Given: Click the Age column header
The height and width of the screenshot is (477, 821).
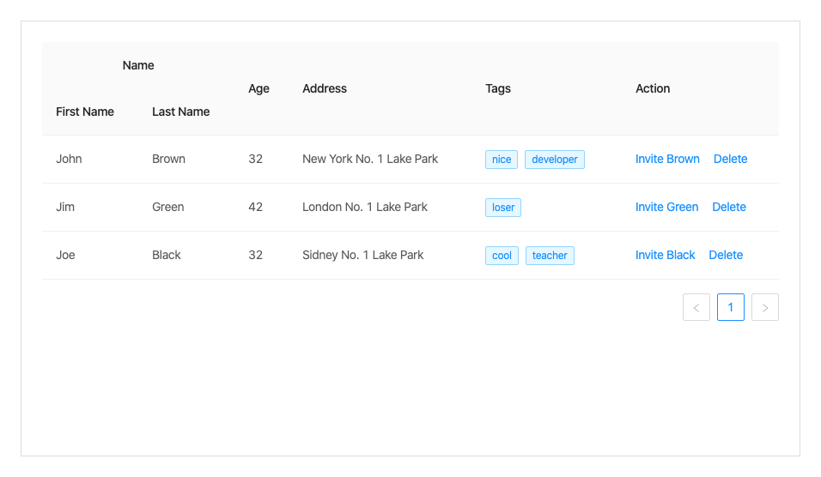Looking at the screenshot, I should click(258, 88).
